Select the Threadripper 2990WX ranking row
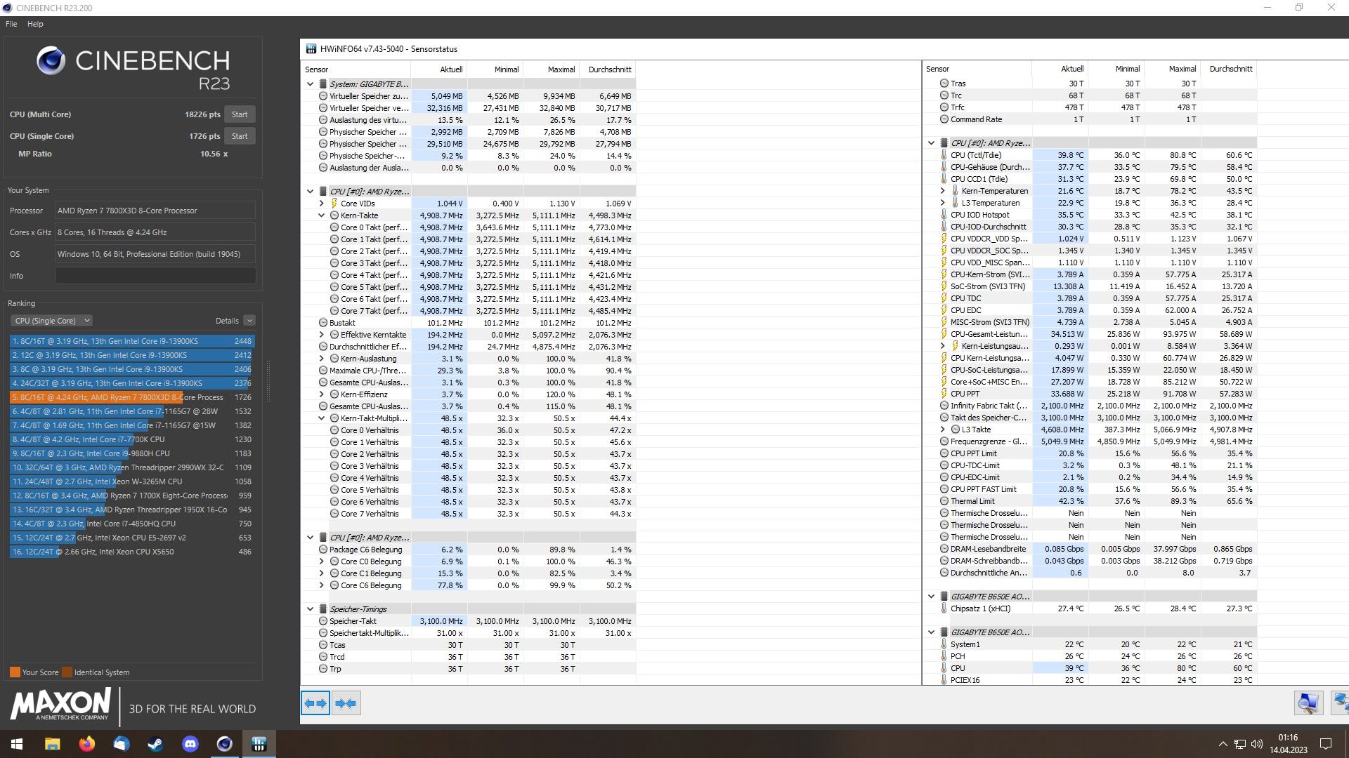The height and width of the screenshot is (758, 1349). 132,467
